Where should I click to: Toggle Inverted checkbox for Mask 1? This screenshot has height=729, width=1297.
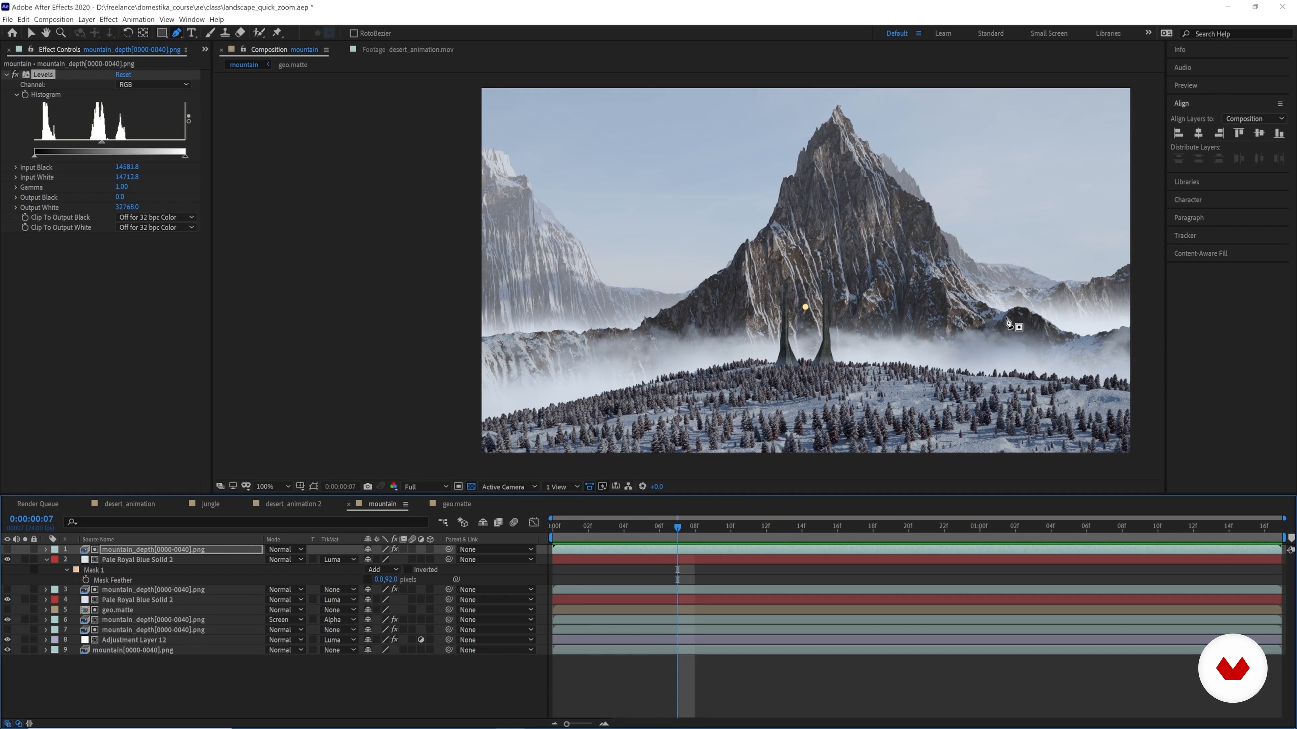pyautogui.click(x=408, y=569)
